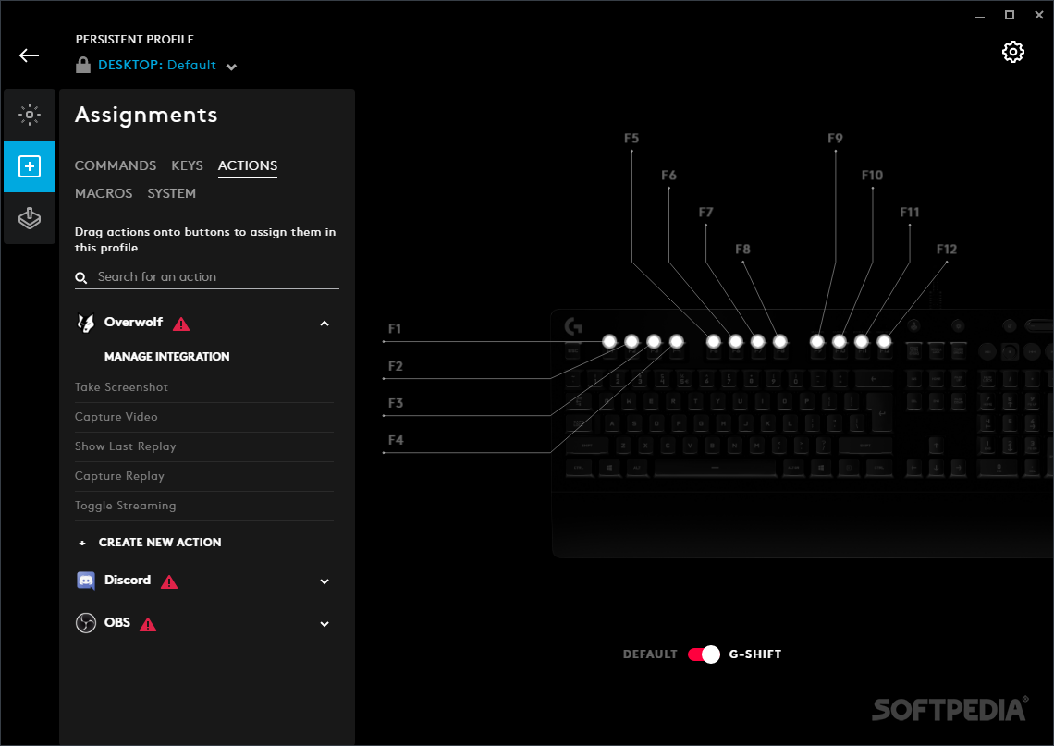Image resolution: width=1054 pixels, height=746 pixels.
Task: Click the OBS logo icon
Action: pyautogui.click(x=85, y=623)
